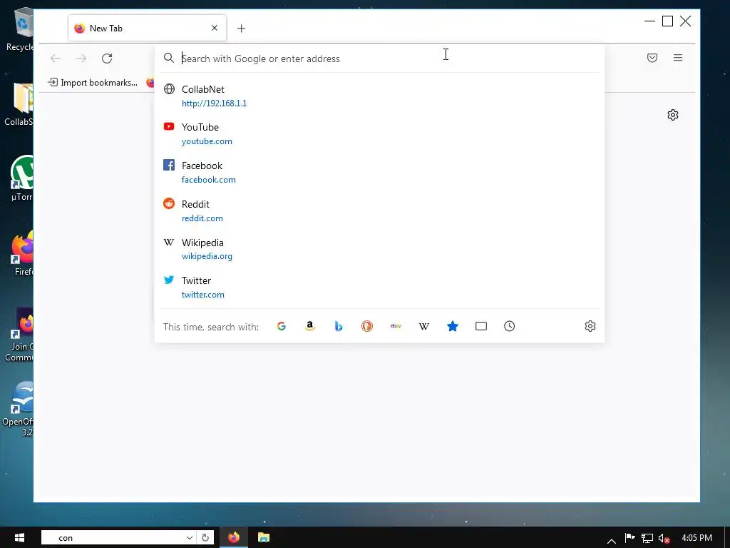Open the Twitter suggestion
This screenshot has width=730, height=548.
coord(379,288)
